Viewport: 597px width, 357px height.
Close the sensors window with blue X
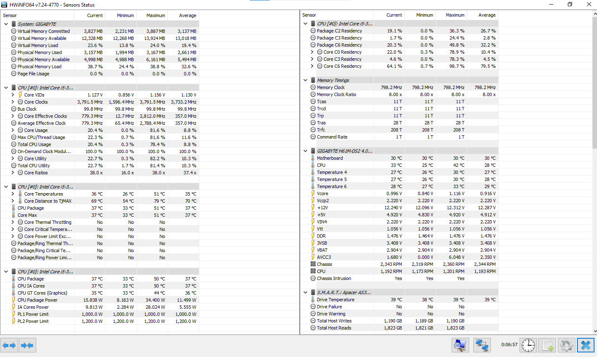click(x=585, y=345)
